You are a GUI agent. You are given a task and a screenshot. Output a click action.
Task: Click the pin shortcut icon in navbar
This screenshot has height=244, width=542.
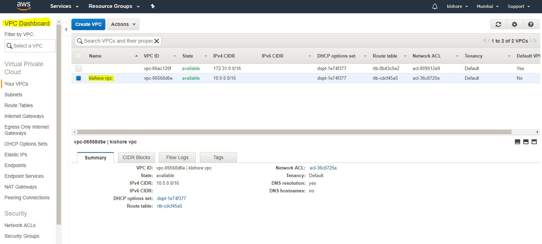pos(153,6)
